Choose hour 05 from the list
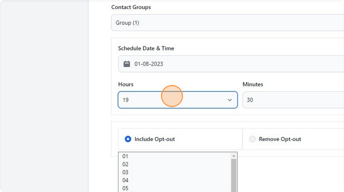This screenshot has width=344, height=192. [x=174, y=188]
